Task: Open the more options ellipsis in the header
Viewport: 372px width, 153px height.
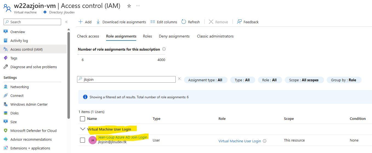Action: pyautogui.click(x=138, y=6)
